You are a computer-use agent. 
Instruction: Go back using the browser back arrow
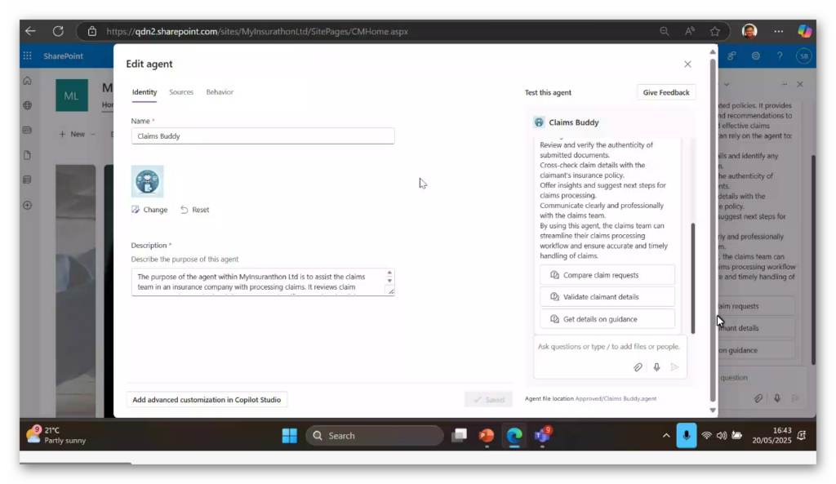pos(30,31)
